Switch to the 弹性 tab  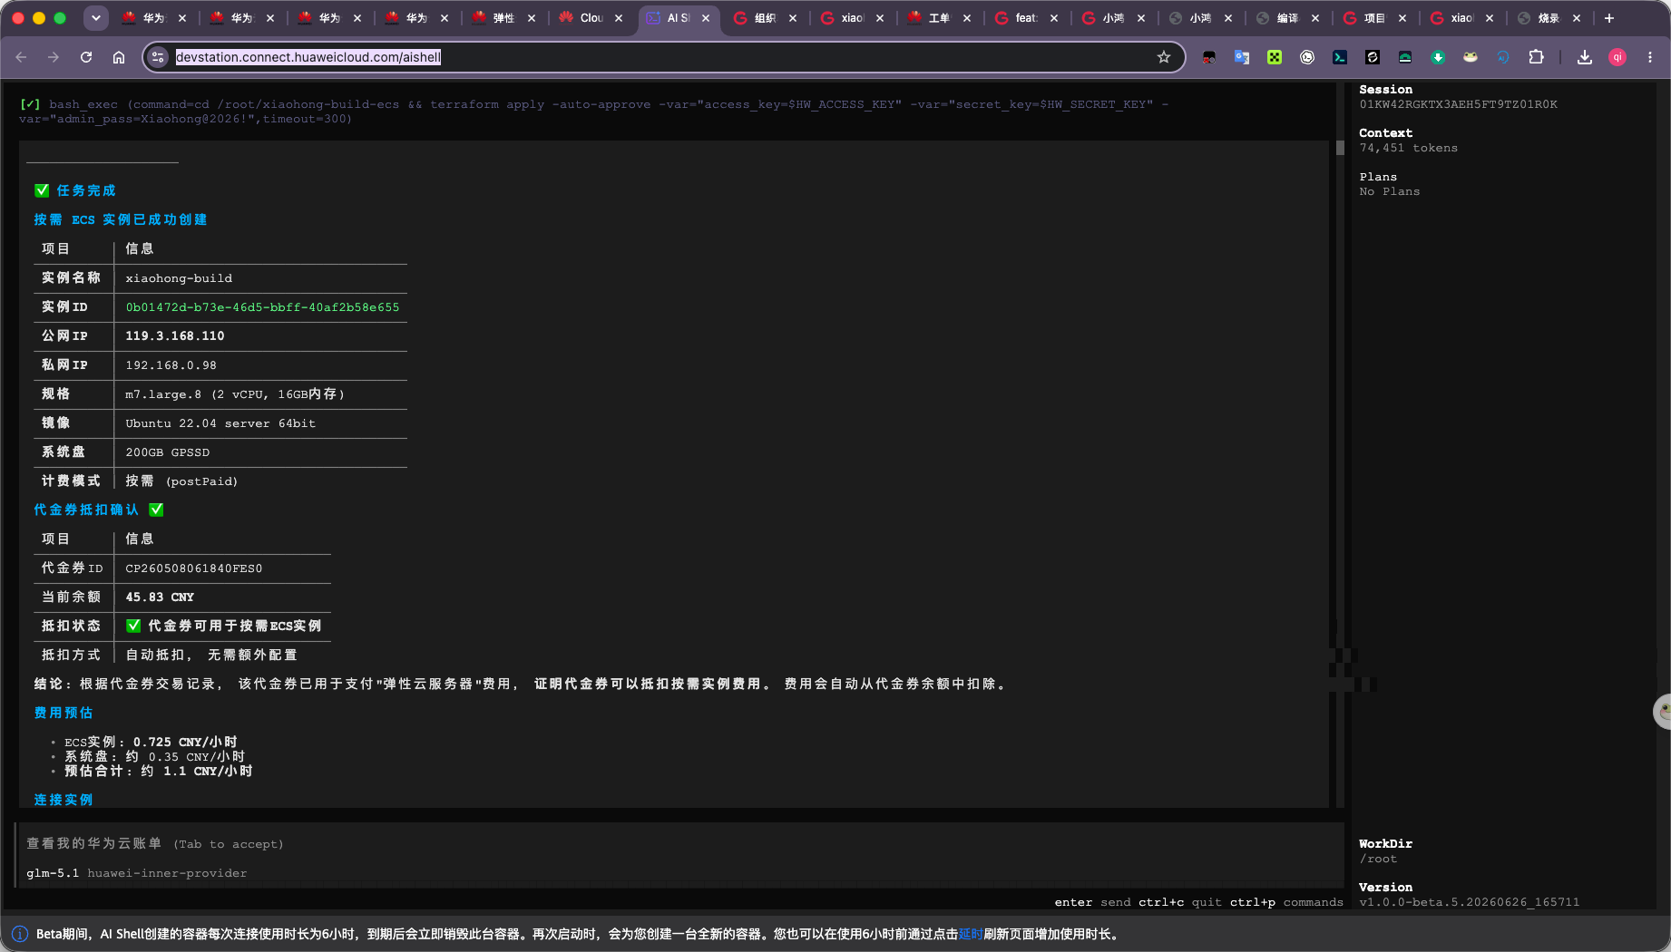point(503,18)
